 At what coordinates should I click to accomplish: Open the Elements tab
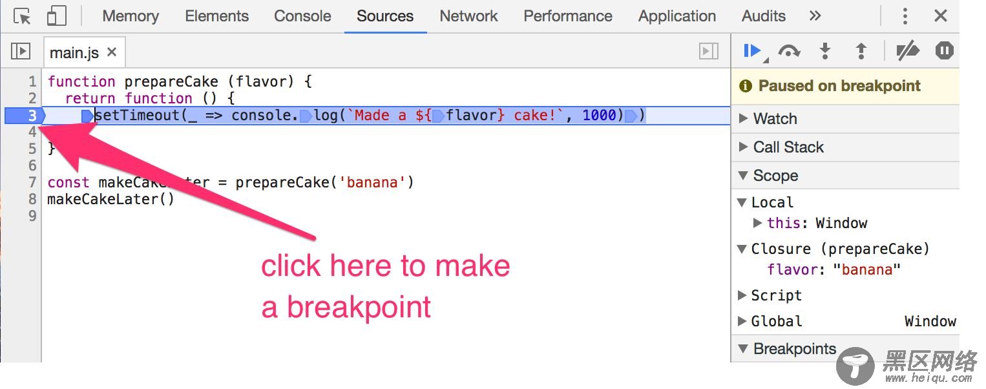pos(216,16)
